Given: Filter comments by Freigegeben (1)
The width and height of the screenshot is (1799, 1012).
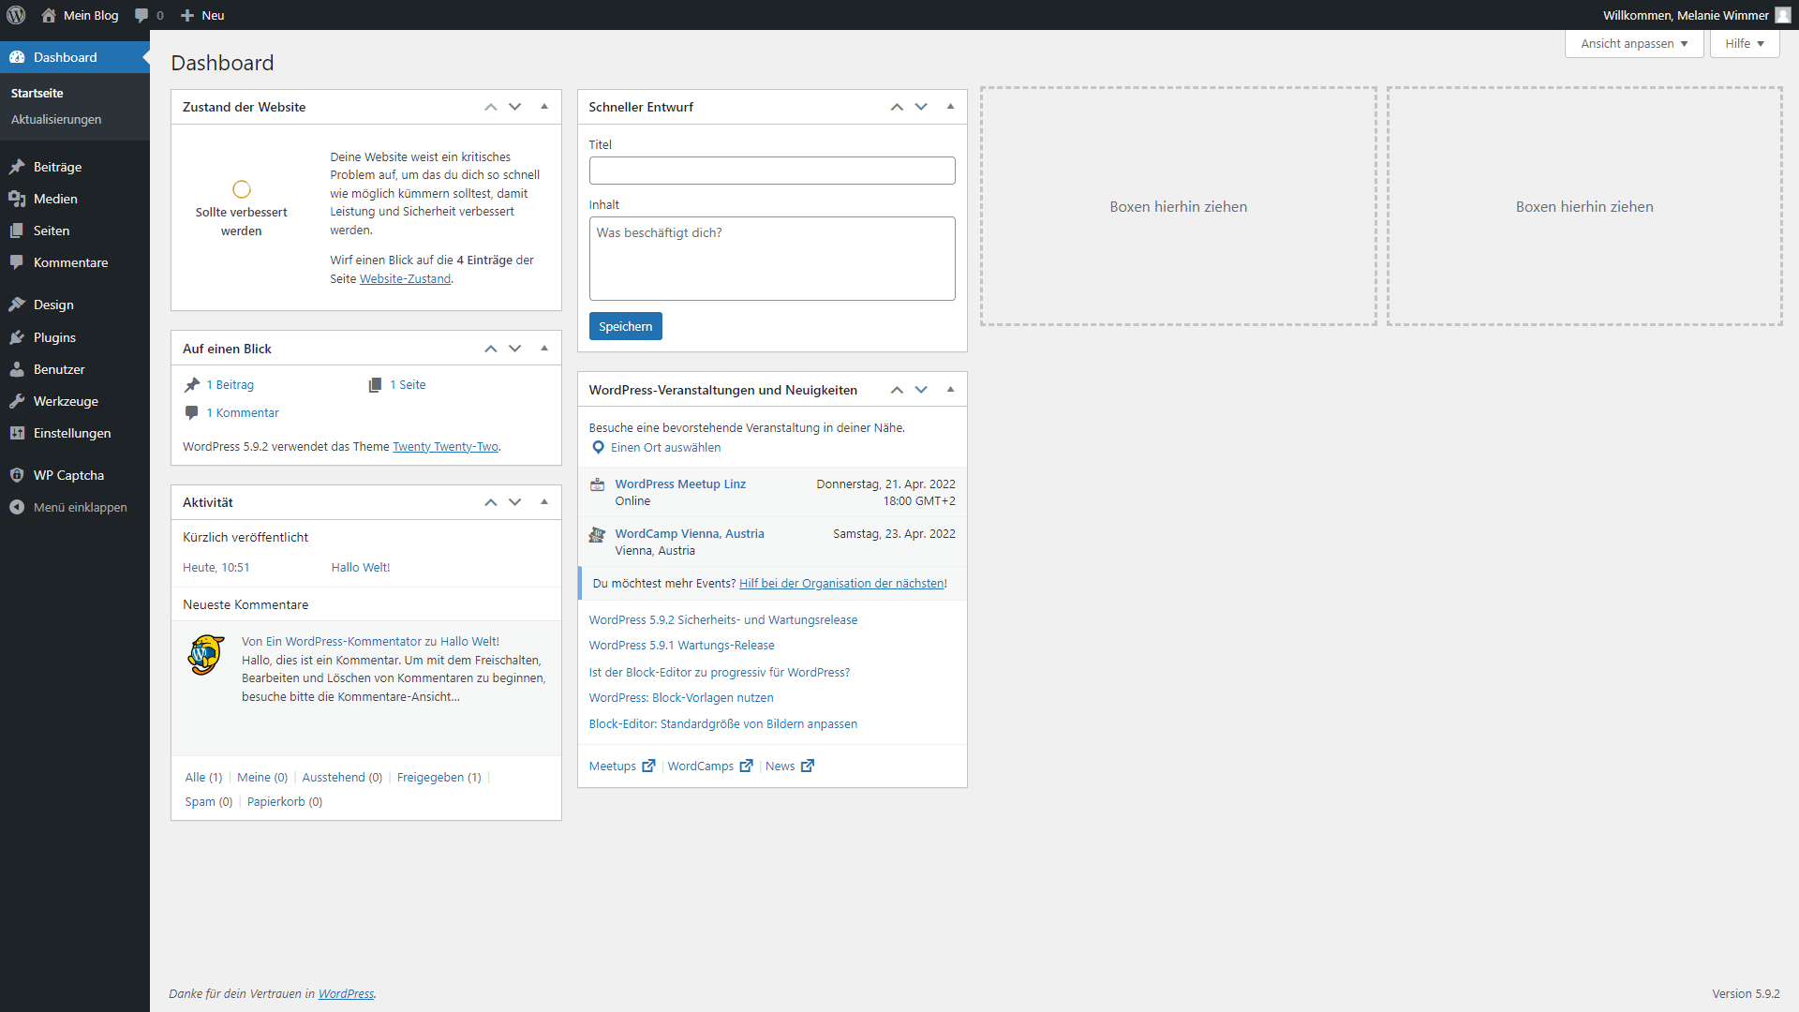Looking at the screenshot, I should [439, 777].
